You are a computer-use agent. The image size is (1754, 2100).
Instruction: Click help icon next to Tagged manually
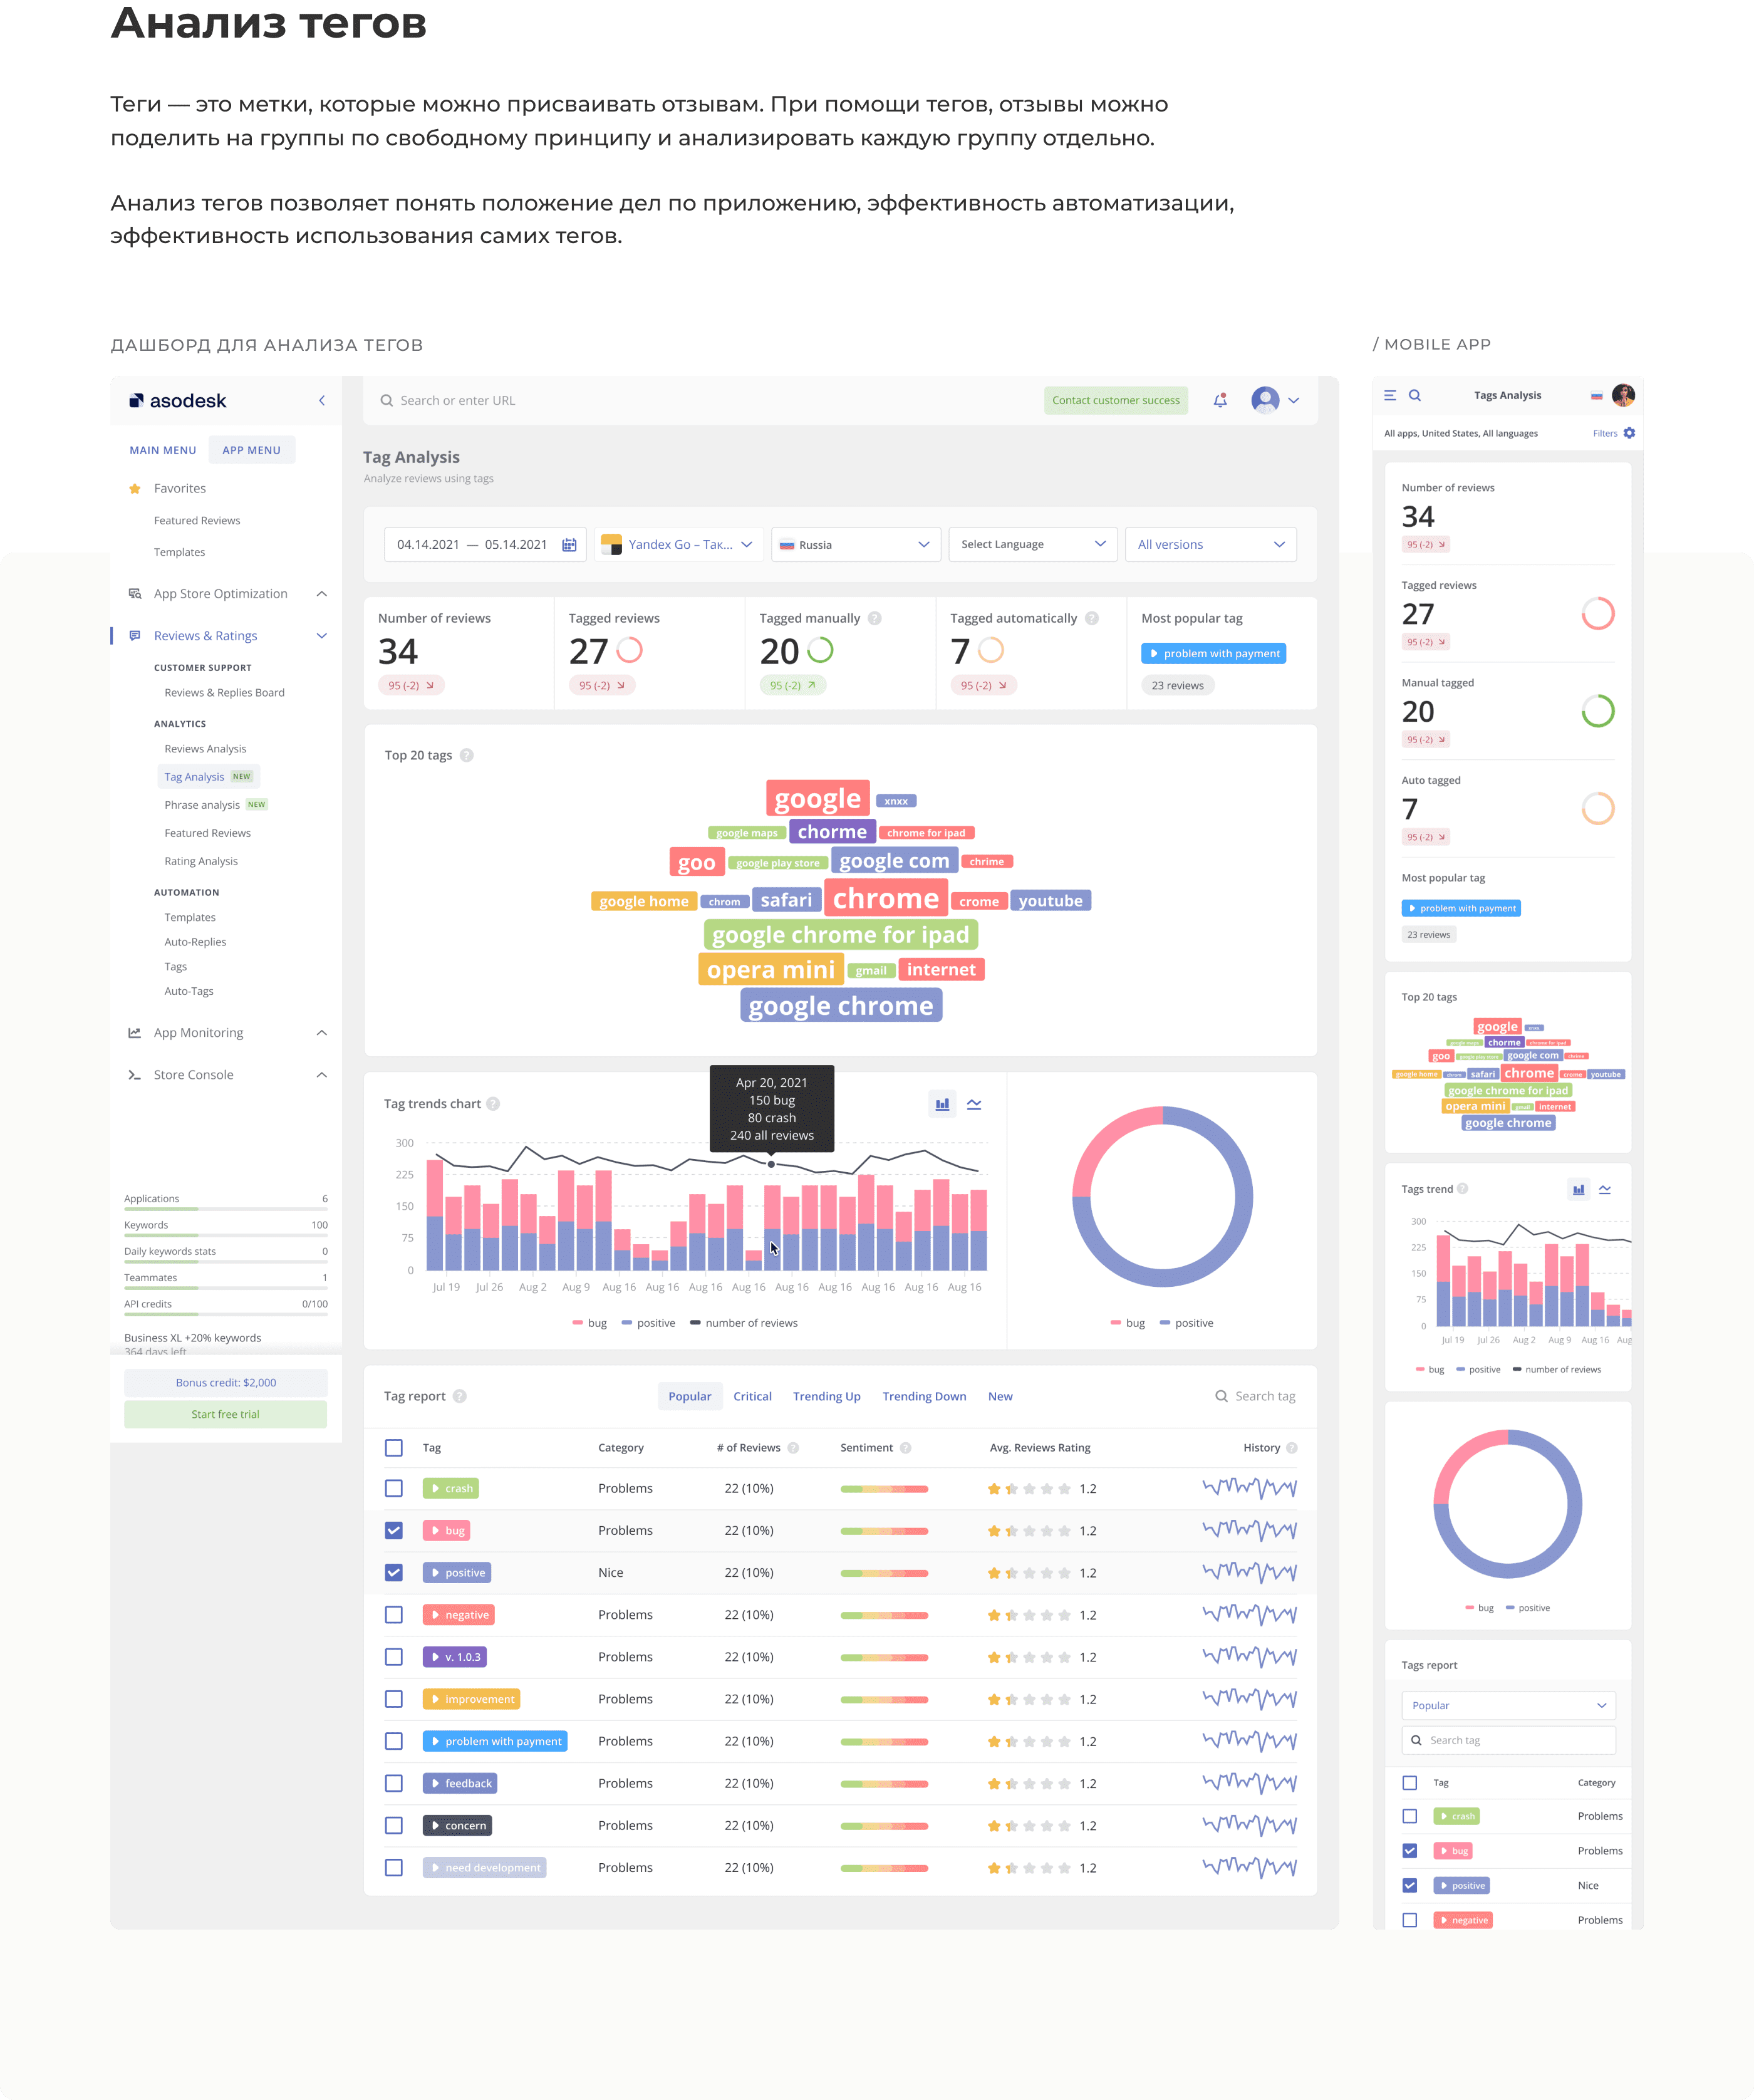click(x=875, y=618)
